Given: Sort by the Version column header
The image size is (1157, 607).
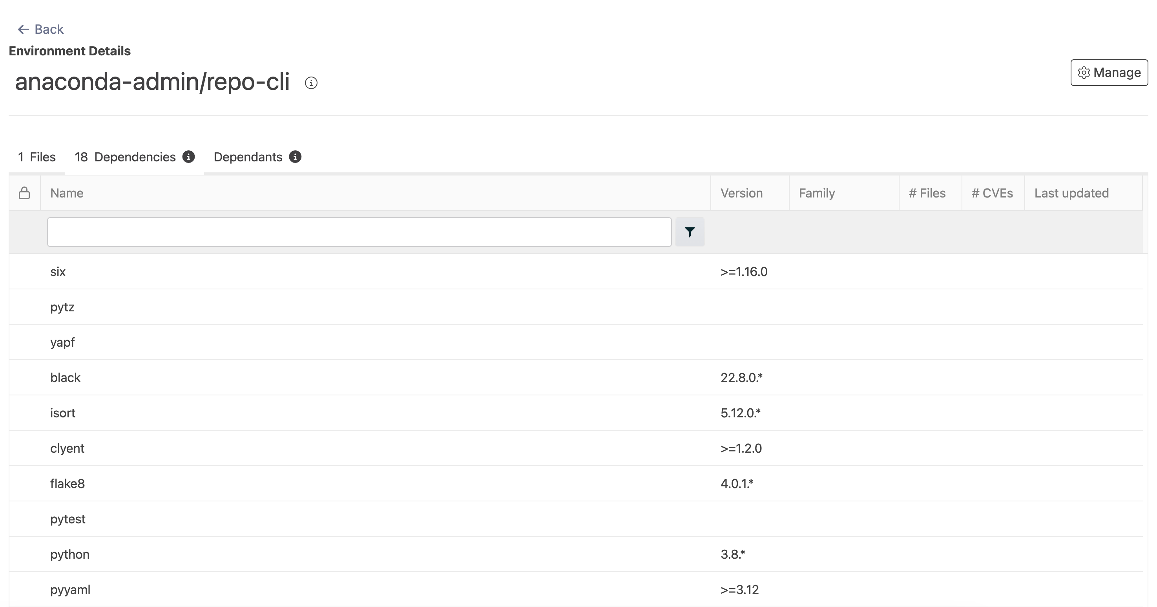Looking at the screenshot, I should [741, 193].
